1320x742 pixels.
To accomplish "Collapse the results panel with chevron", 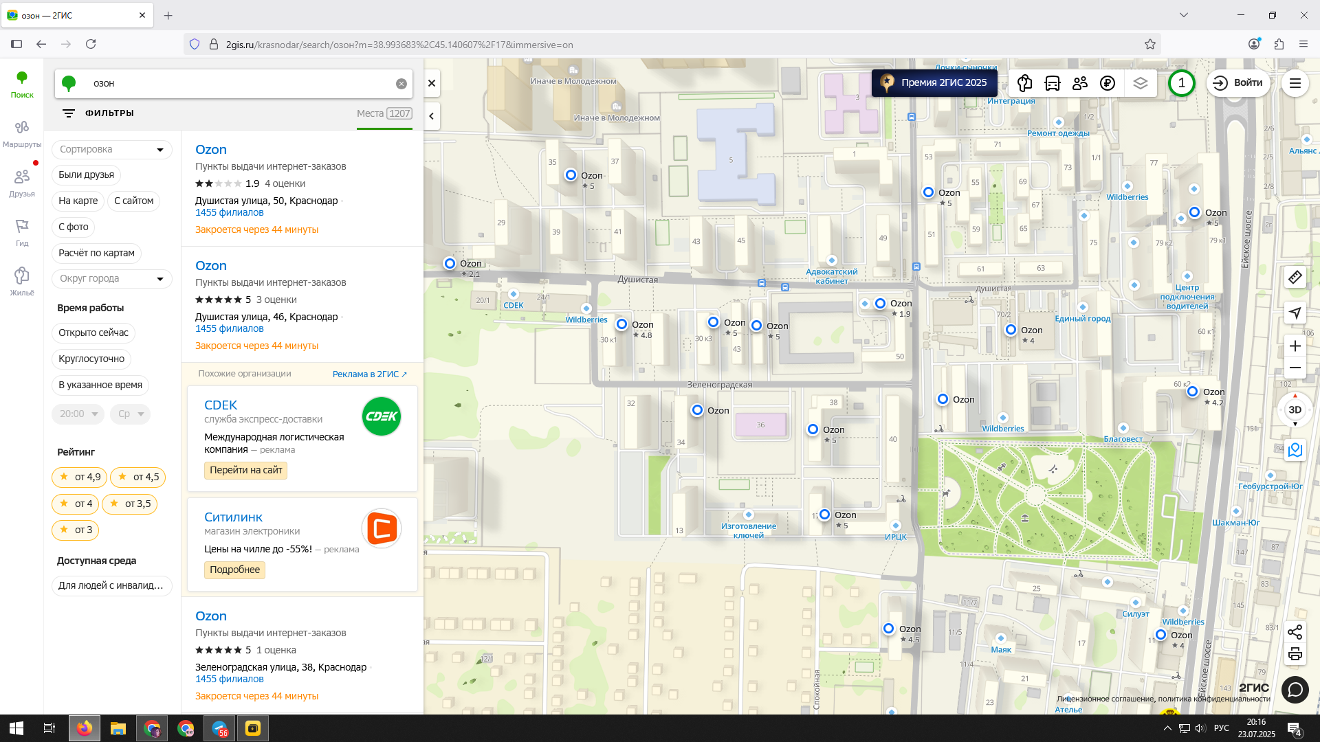I will pyautogui.click(x=432, y=116).
